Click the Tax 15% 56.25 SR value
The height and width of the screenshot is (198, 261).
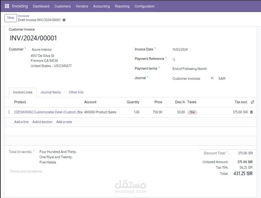[x=246, y=167]
